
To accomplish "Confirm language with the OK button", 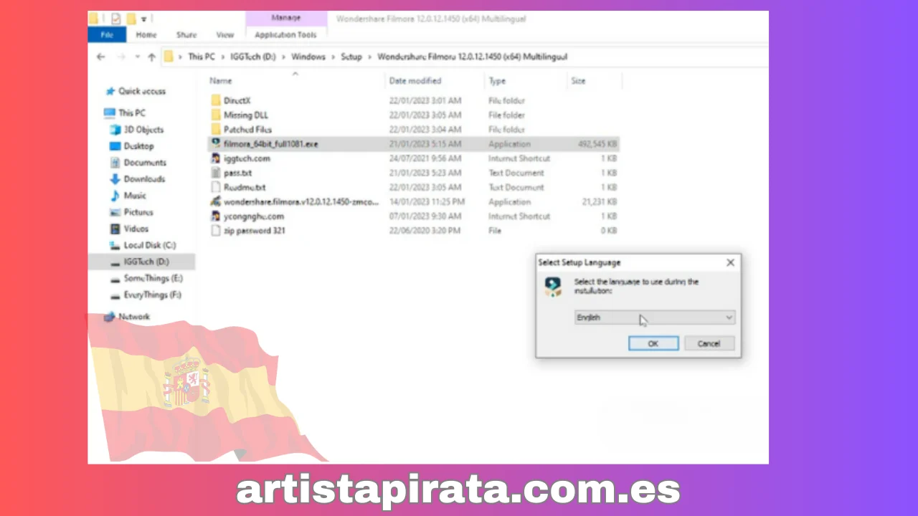I will (x=653, y=343).
